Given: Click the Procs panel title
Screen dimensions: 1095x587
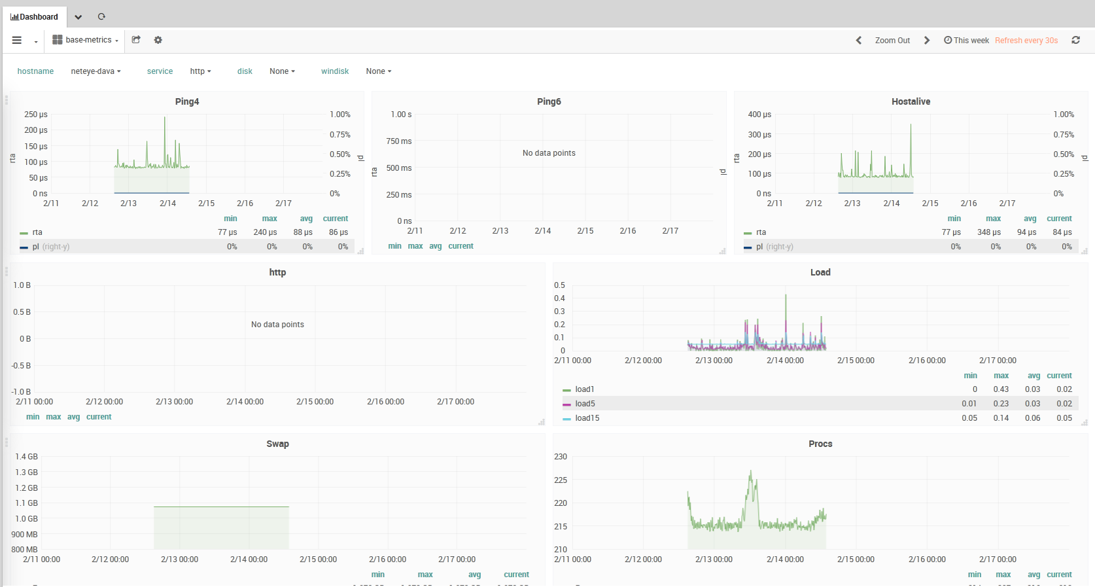Looking at the screenshot, I should pos(820,444).
